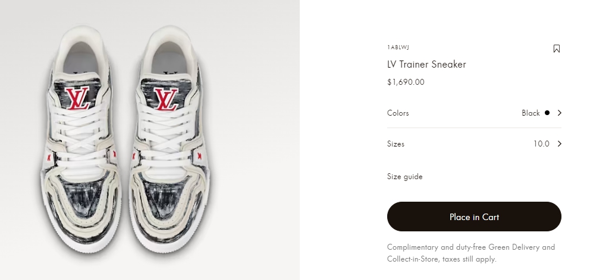Select the black color dot
590x280 pixels.
click(x=547, y=113)
